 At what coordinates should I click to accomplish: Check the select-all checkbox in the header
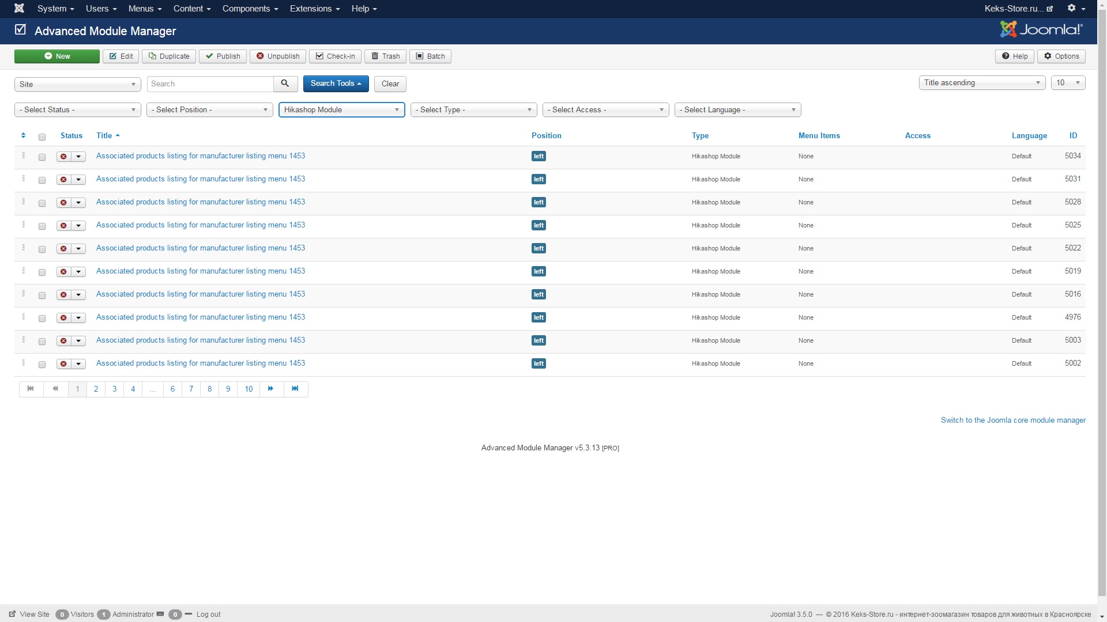tap(42, 137)
